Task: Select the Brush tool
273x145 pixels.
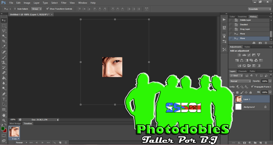Action: 4,57
